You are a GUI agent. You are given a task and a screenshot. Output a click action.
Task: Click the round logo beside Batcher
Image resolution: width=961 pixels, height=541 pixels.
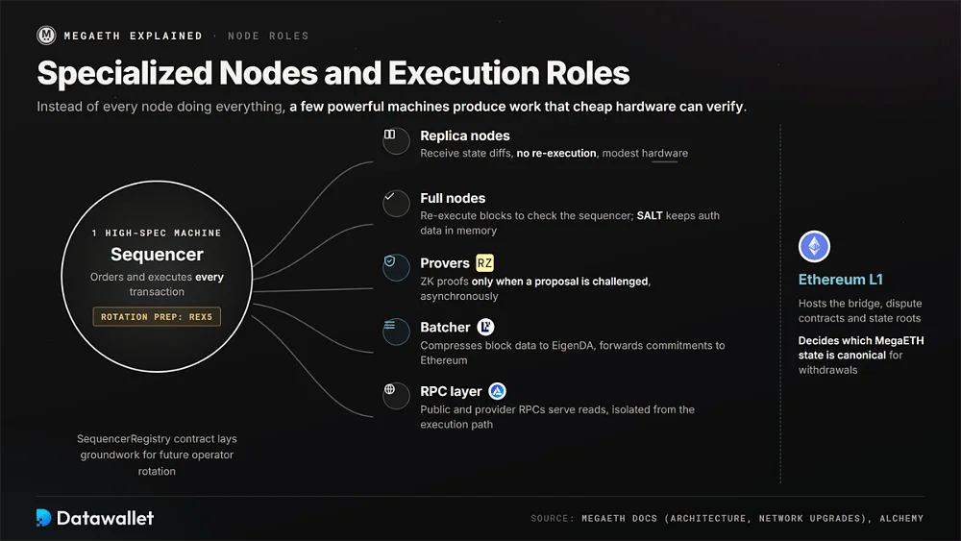click(x=485, y=327)
